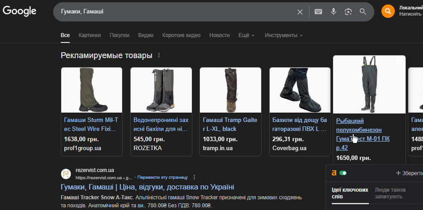The height and width of the screenshot is (210, 423).
Task: Click the Google logo
Action: tap(19, 11)
